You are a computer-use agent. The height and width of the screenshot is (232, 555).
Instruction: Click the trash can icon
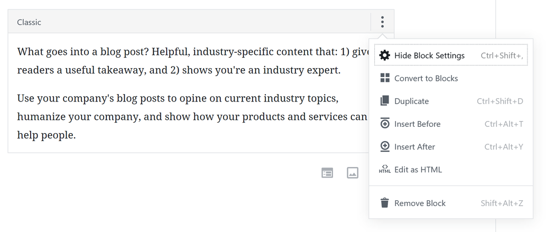[x=385, y=203]
